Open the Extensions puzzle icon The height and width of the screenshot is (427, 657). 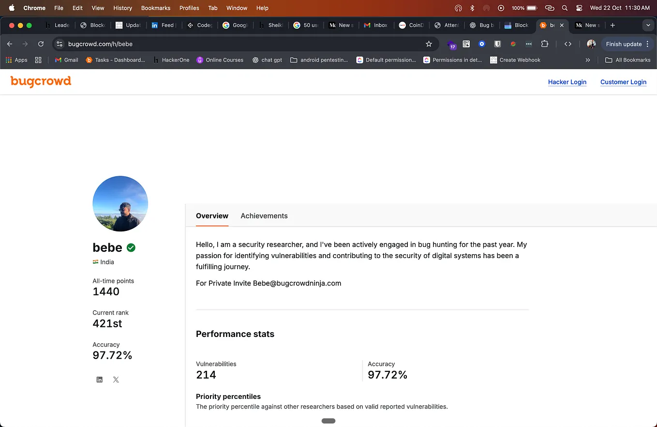(x=545, y=44)
